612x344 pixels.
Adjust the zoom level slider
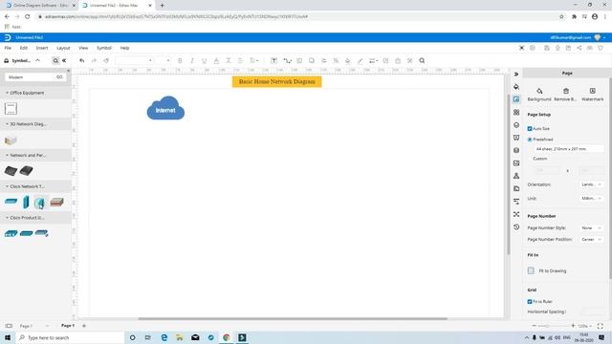554,326
